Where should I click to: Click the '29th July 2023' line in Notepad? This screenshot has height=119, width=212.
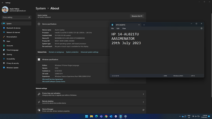pos(126,43)
